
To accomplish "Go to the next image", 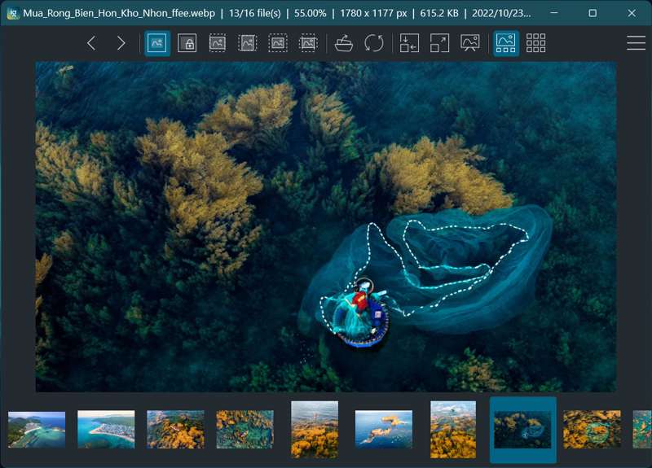I will 121,43.
